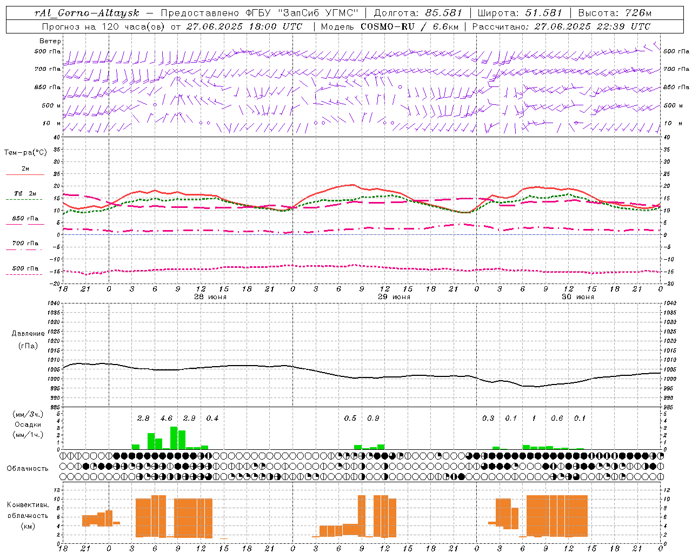Click the Давление pressure panel label
This screenshot has width=692, height=553.
click(28, 334)
